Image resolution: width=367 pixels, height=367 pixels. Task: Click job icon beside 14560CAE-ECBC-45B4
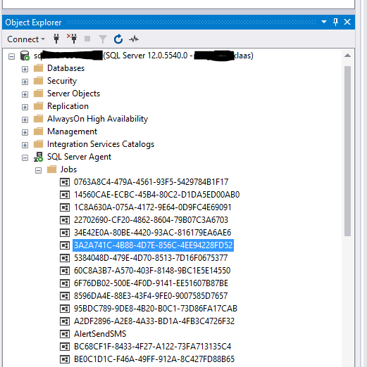click(65, 195)
